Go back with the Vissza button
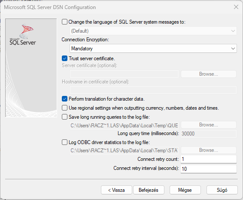This screenshot has height=200, width=243. [116, 190]
